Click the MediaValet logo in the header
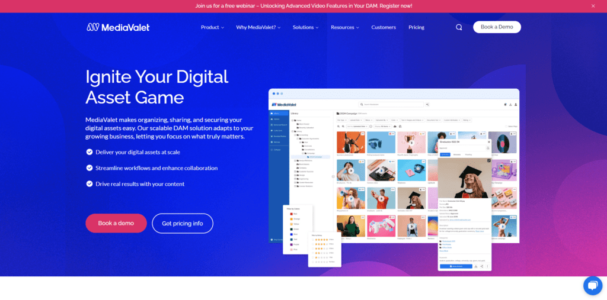This screenshot has height=300, width=607. click(118, 27)
